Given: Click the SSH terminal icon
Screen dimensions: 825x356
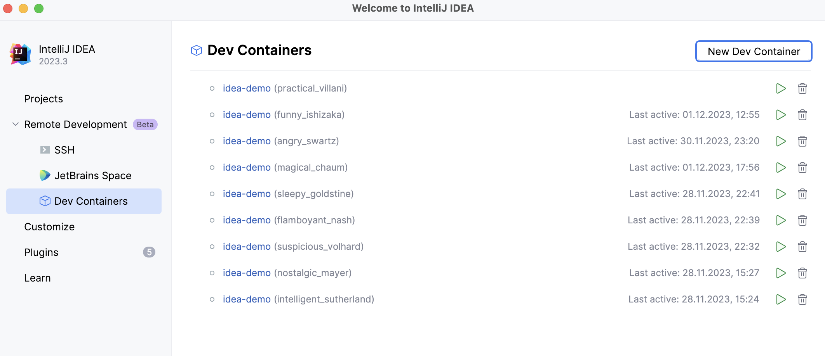Looking at the screenshot, I should pos(45,150).
